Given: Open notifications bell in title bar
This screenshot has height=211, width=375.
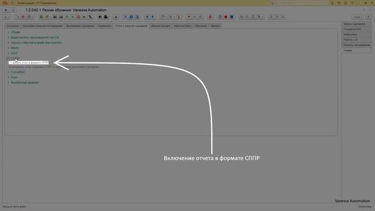Looking at the screenshot, I should (x=332, y=3).
